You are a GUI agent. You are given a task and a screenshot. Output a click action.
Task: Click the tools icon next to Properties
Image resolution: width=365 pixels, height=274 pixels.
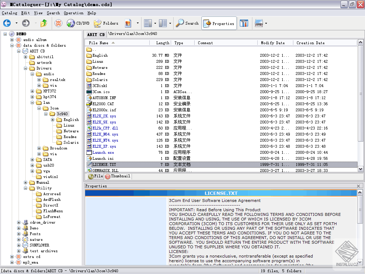click(244, 24)
